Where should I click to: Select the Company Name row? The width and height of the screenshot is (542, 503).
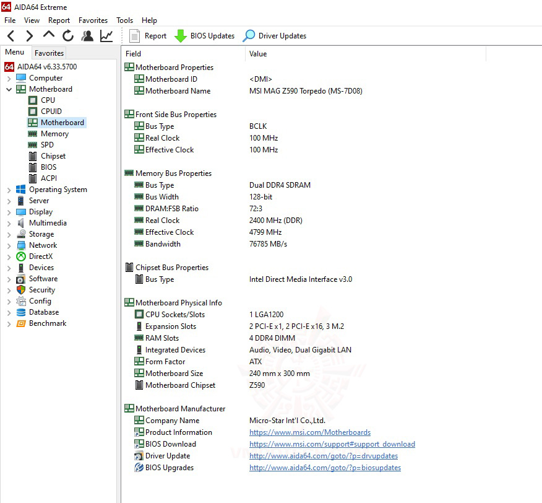[230, 421]
